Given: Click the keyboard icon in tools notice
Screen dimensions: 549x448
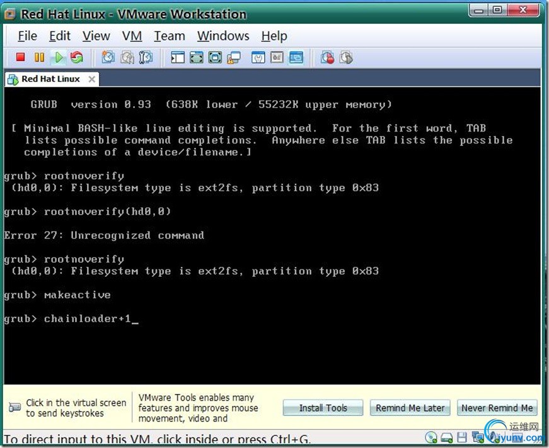Looking at the screenshot, I should pos(14,407).
